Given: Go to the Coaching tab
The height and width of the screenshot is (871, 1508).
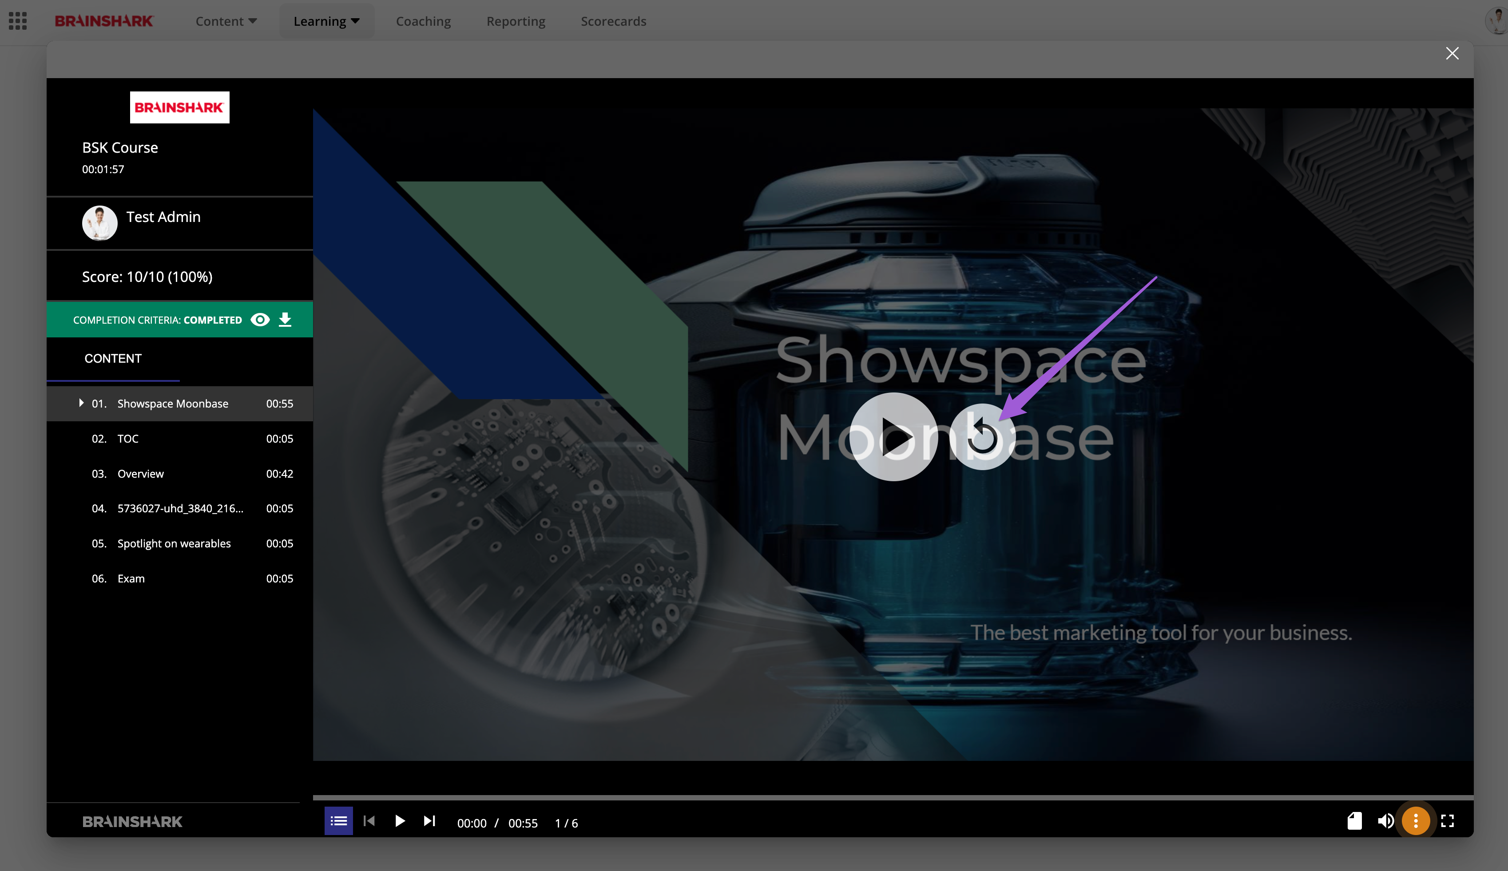Looking at the screenshot, I should coord(424,21).
